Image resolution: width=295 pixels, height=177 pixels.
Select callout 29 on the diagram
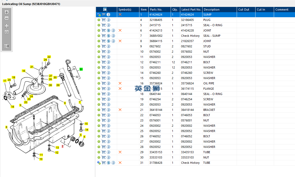click(x=58, y=85)
